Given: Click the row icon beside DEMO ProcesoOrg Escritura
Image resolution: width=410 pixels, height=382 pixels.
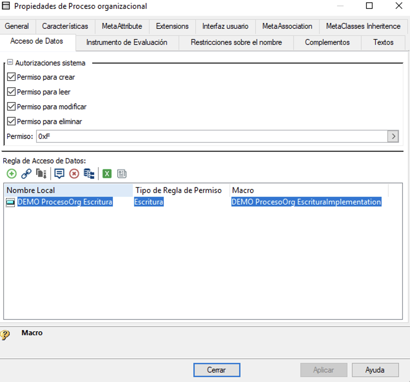Looking at the screenshot, I should click(11, 202).
